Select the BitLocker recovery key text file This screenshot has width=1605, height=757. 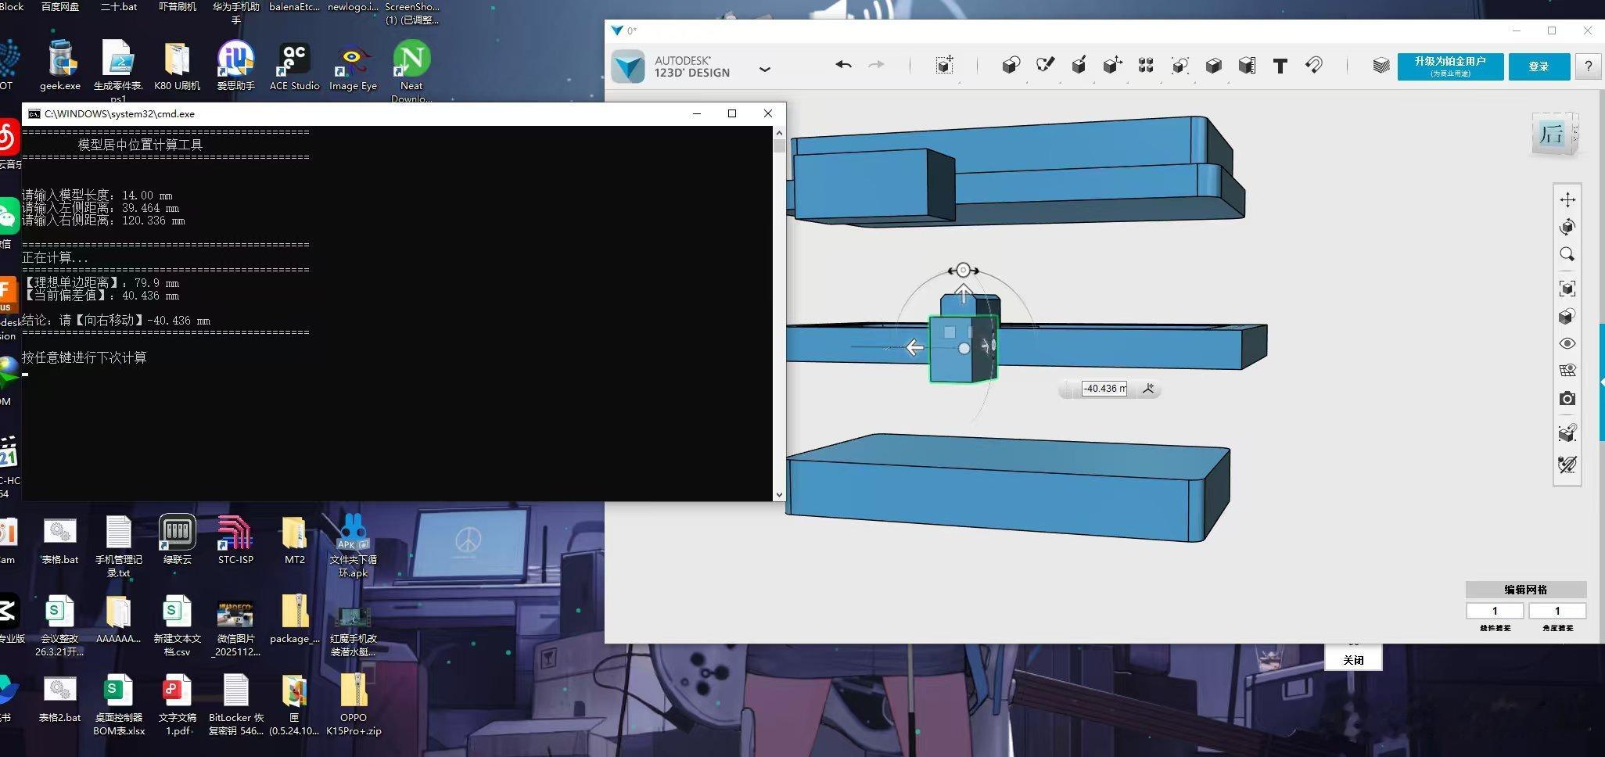click(236, 705)
